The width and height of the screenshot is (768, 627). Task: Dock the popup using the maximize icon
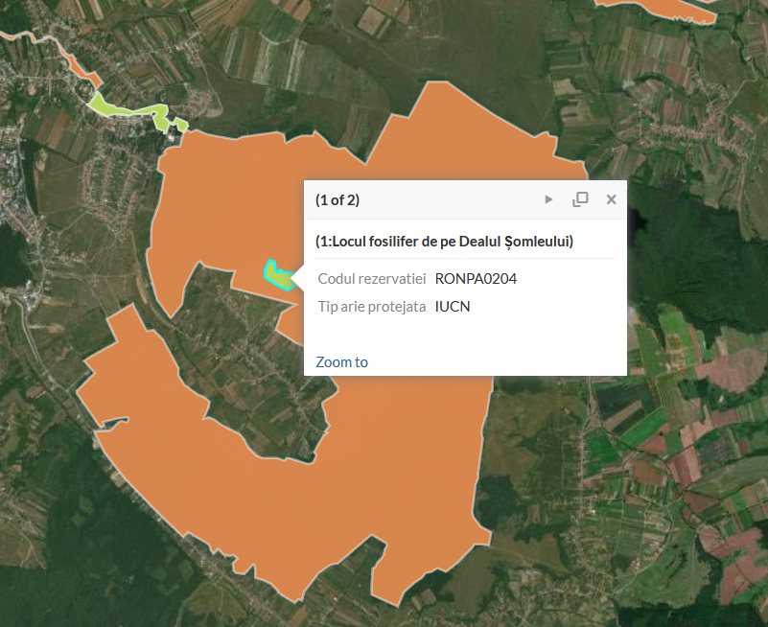pos(580,199)
